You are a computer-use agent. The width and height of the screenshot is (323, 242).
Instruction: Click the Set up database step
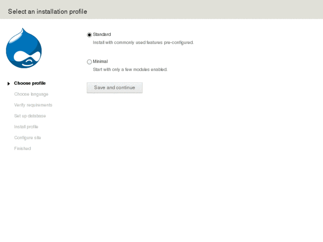click(x=30, y=116)
